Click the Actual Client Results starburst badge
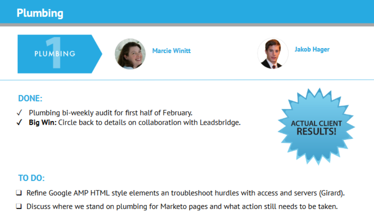Screen dimensions: 374x219 click(x=316, y=127)
